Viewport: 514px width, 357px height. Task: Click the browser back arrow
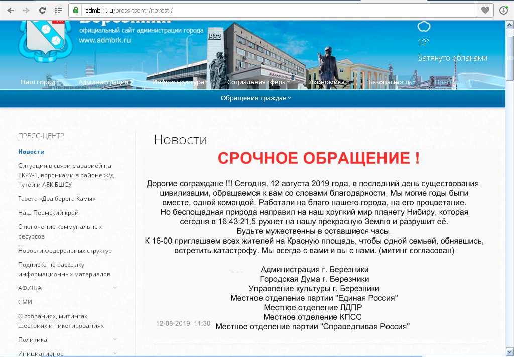[10, 10]
